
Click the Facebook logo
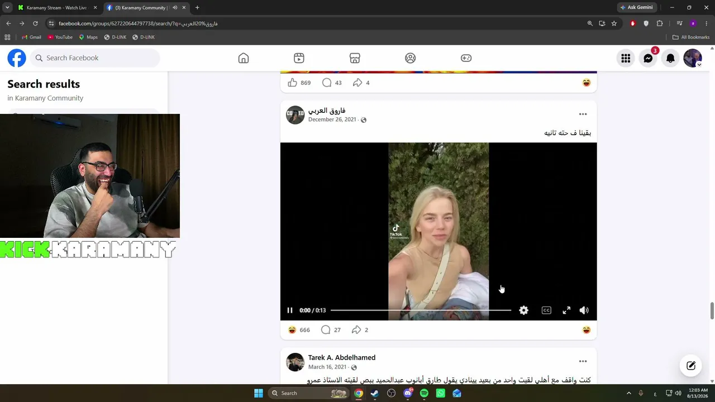(x=17, y=58)
